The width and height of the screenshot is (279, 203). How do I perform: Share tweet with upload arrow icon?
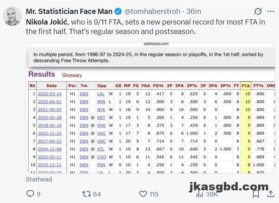click(271, 194)
